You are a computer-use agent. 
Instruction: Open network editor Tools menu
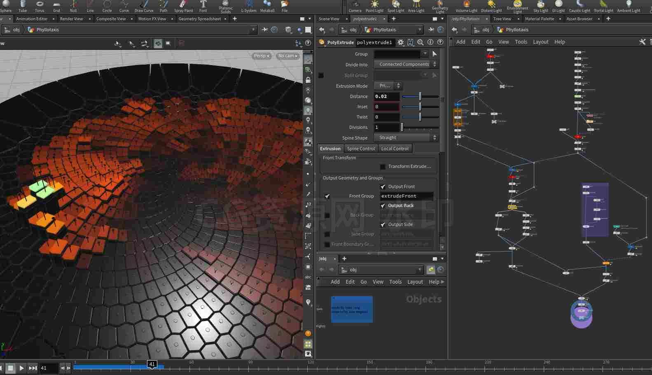(521, 42)
